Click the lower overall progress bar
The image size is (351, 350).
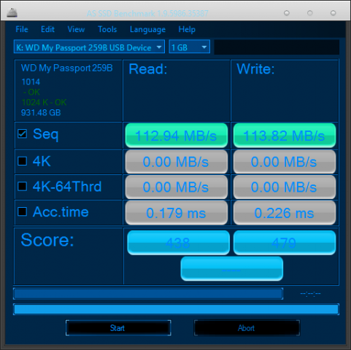click(176, 309)
